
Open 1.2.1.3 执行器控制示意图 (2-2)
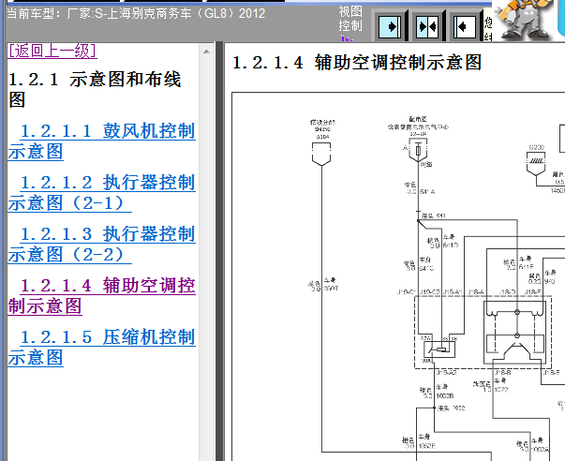point(101,244)
